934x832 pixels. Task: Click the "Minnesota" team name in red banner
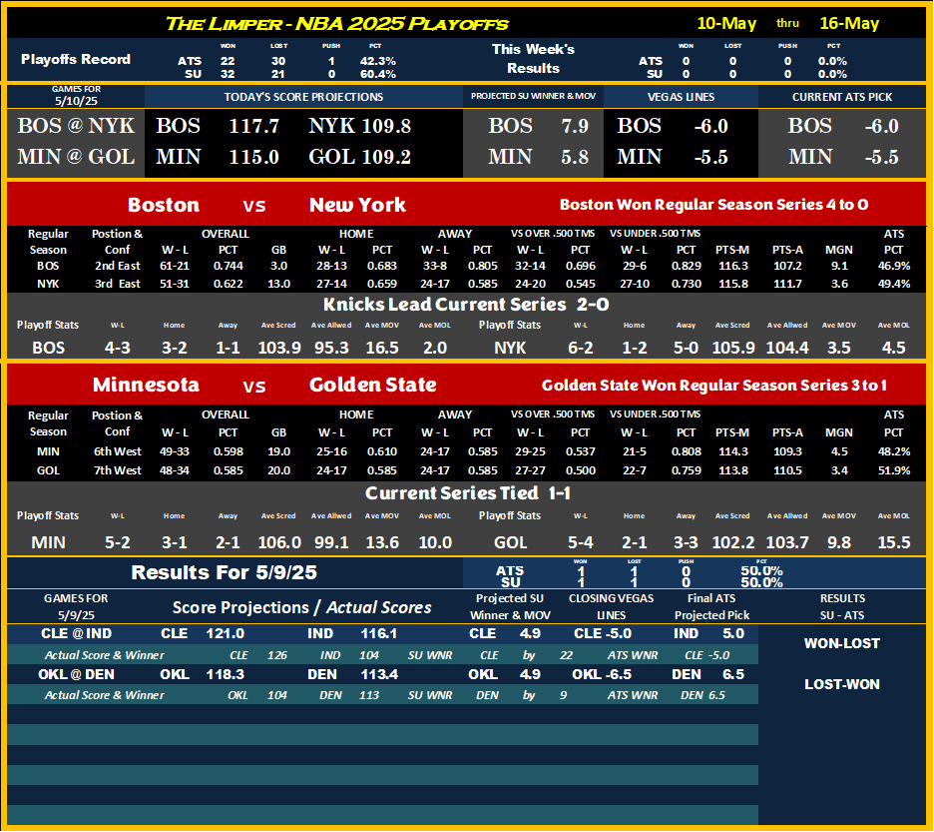click(x=146, y=385)
